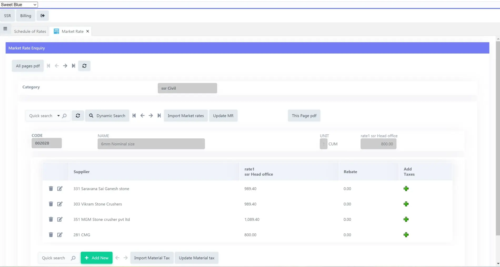500x267 pixels.
Task: Click the green plus for 281 CMG
Action: point(406,235)
